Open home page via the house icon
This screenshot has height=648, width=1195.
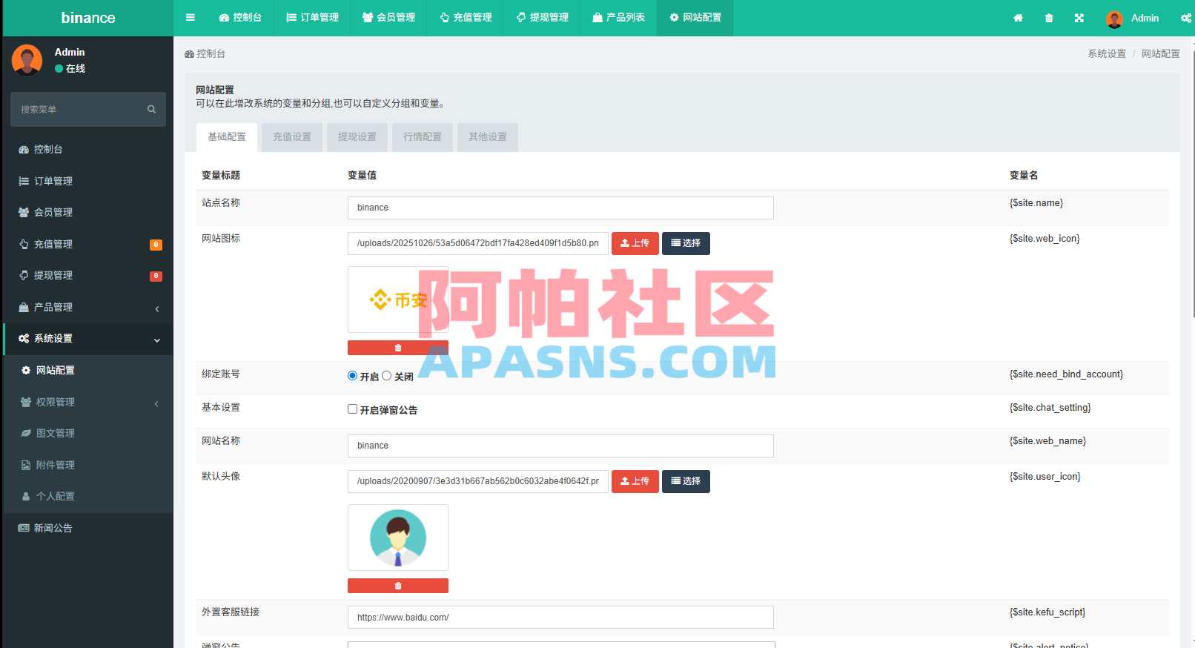1018,18
